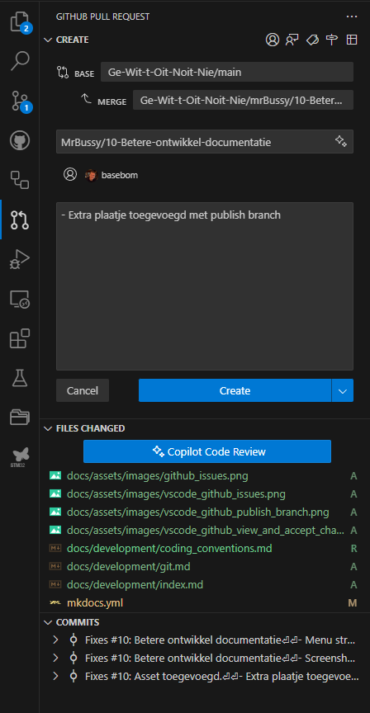The width and height of the screenshot is (370, 713).
Task: Open the modified mkdocs.yml file
Action: click(x=95, y=603)
